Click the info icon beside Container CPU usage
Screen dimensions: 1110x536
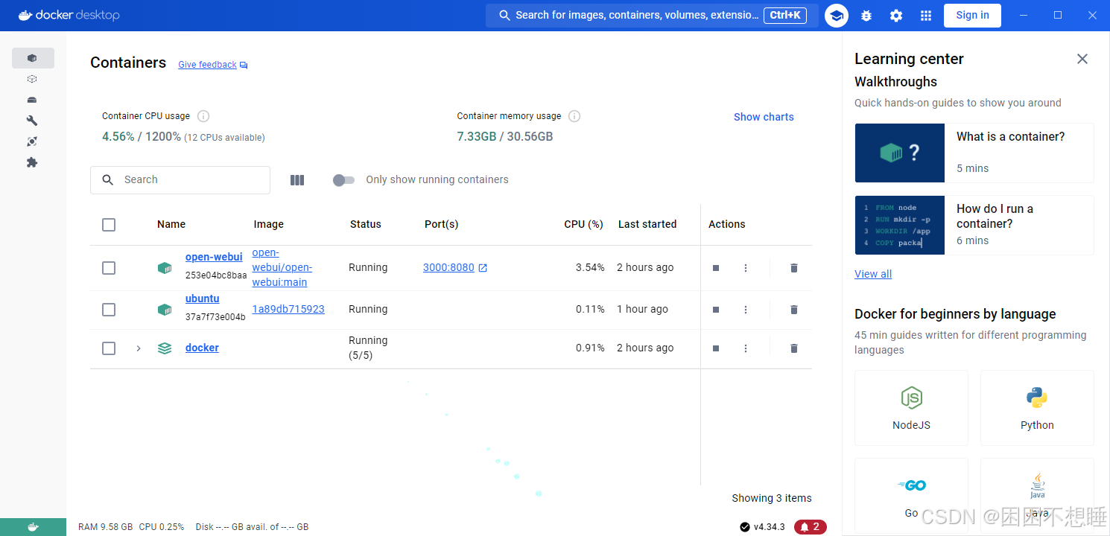click(203, 116)
